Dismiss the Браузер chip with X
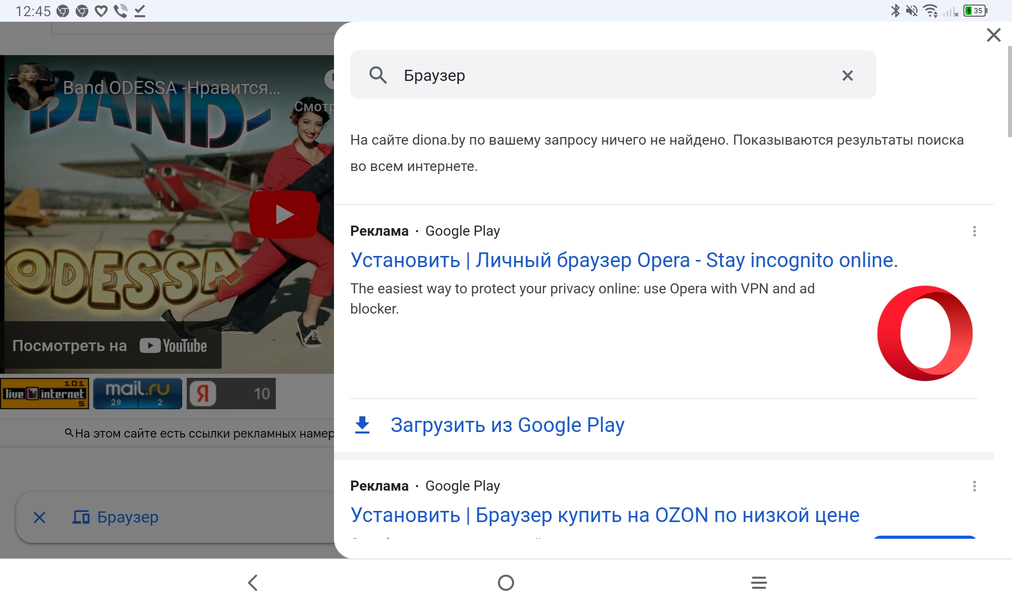This screenshot has width=1012, height=607. 39,517
